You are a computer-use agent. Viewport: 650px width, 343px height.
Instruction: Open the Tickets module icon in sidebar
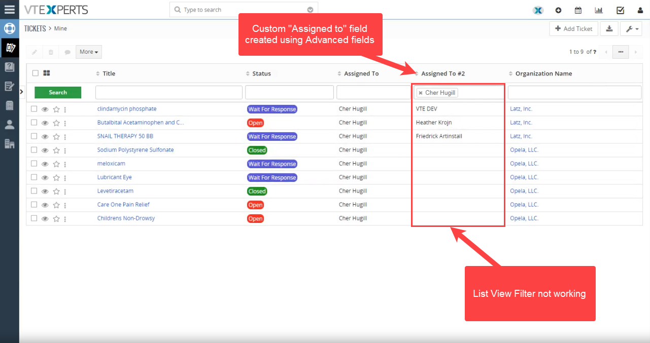[9, 48]
